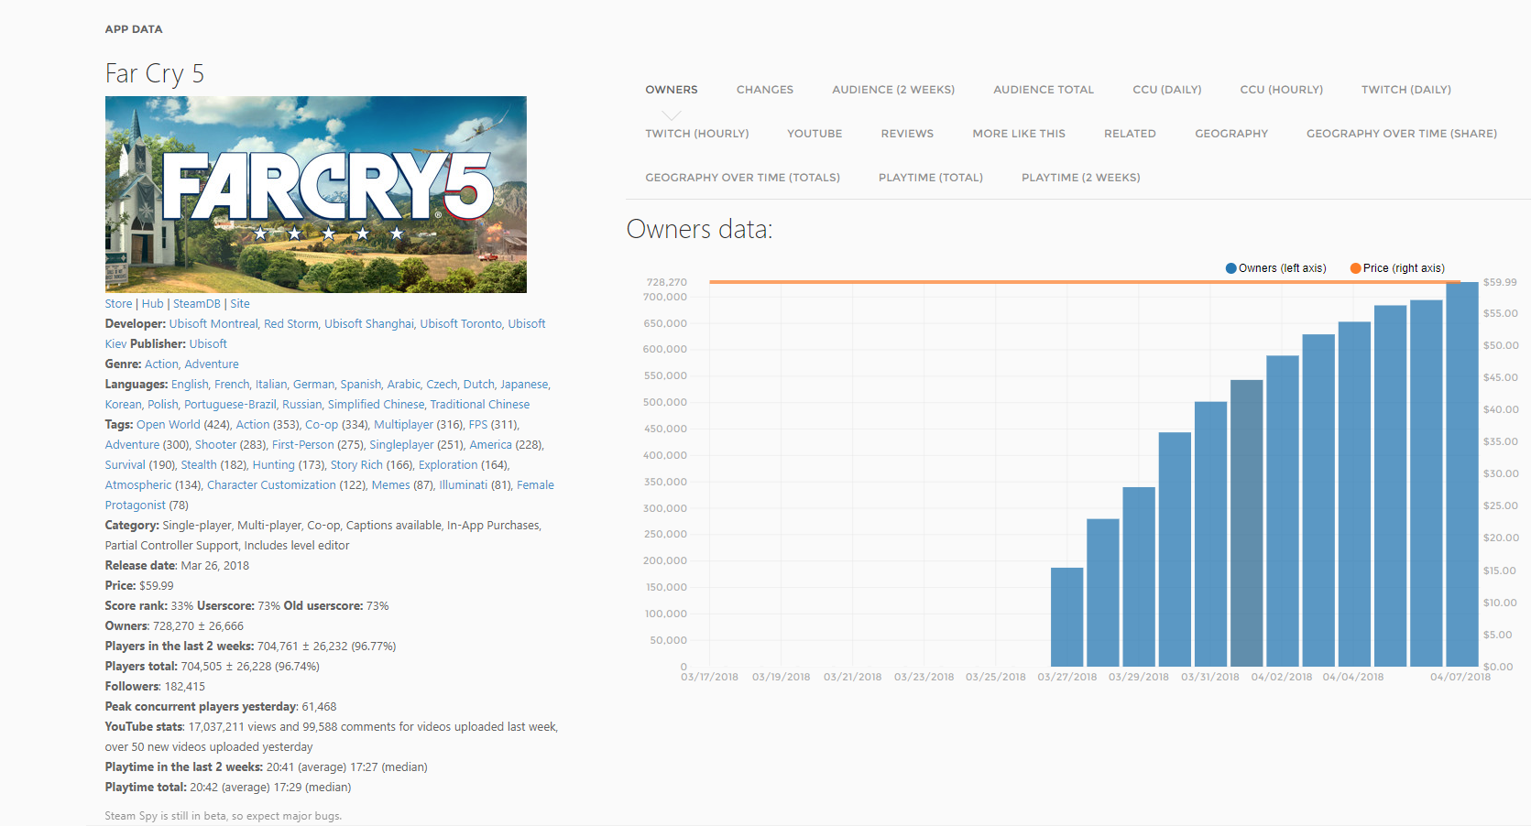The width and height of the screenshot is (1531, 826).
Task: Select the YouTube tab
Action: coord(815,134)
